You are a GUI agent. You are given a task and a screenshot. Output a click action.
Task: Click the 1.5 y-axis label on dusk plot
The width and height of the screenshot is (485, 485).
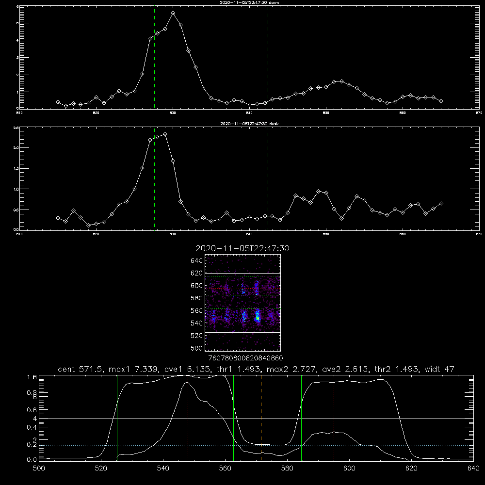tap(16, 169)
